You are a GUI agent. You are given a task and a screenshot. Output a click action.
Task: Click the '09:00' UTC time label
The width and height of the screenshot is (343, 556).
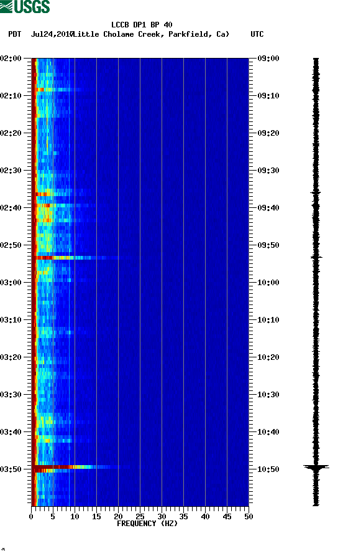pos(268,58)
